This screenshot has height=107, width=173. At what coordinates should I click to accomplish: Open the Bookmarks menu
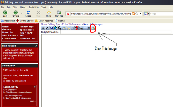tap(34, 7)
